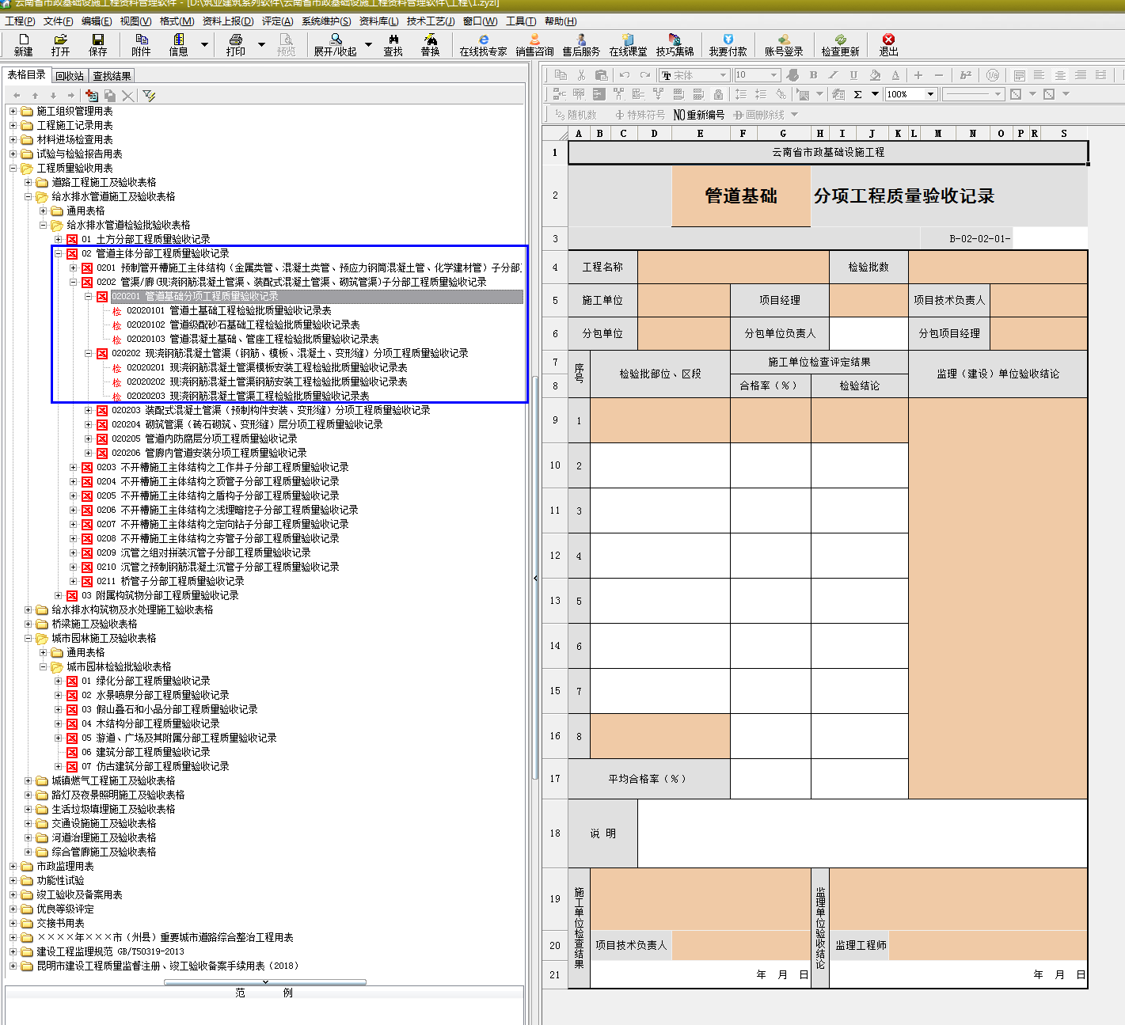This screenshot has width=1125, height=1025.
Task: Open the 工程(P) menu
Action: pos(20,21)
